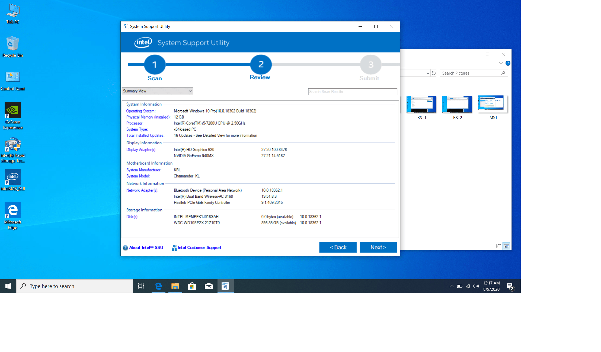
Task: Open Microsoft Store from the taskbar
Action: 192,286
